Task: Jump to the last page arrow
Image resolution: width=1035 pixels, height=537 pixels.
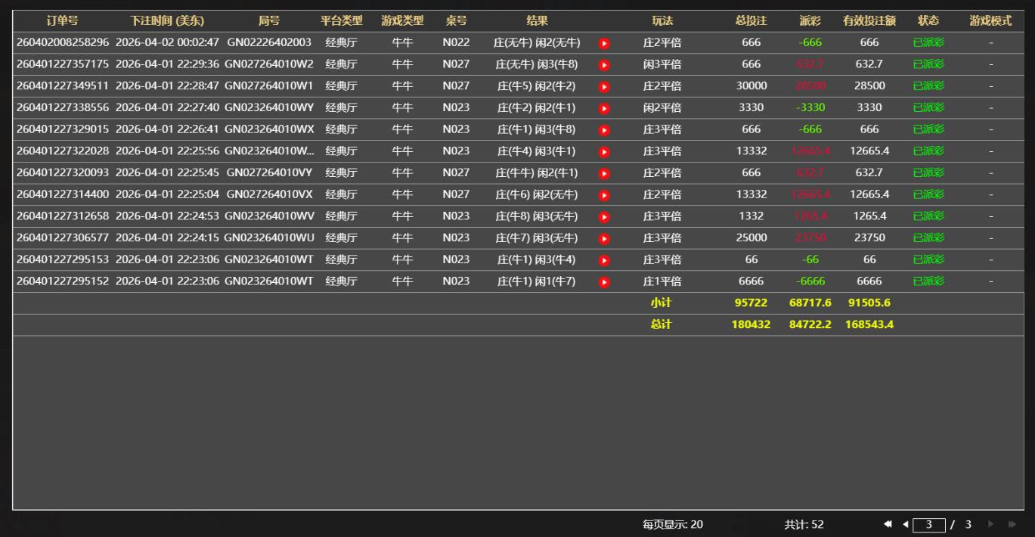Action: [x=1012, y=524]
